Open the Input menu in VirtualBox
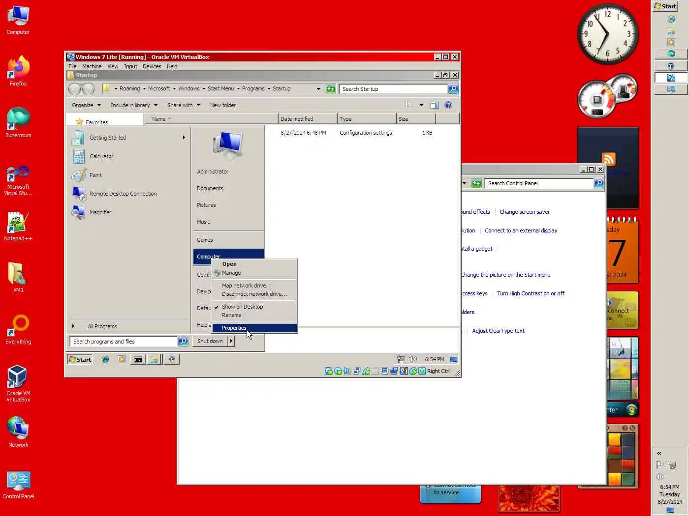 (x=130, y=66)
